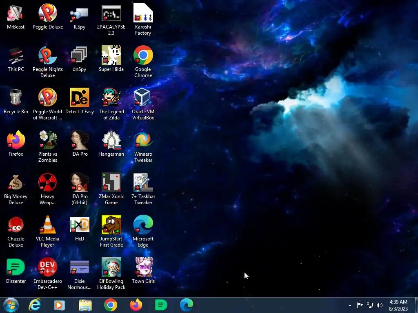Open the Windows Start menu orb
418x313 pixels.
[11, 305]
